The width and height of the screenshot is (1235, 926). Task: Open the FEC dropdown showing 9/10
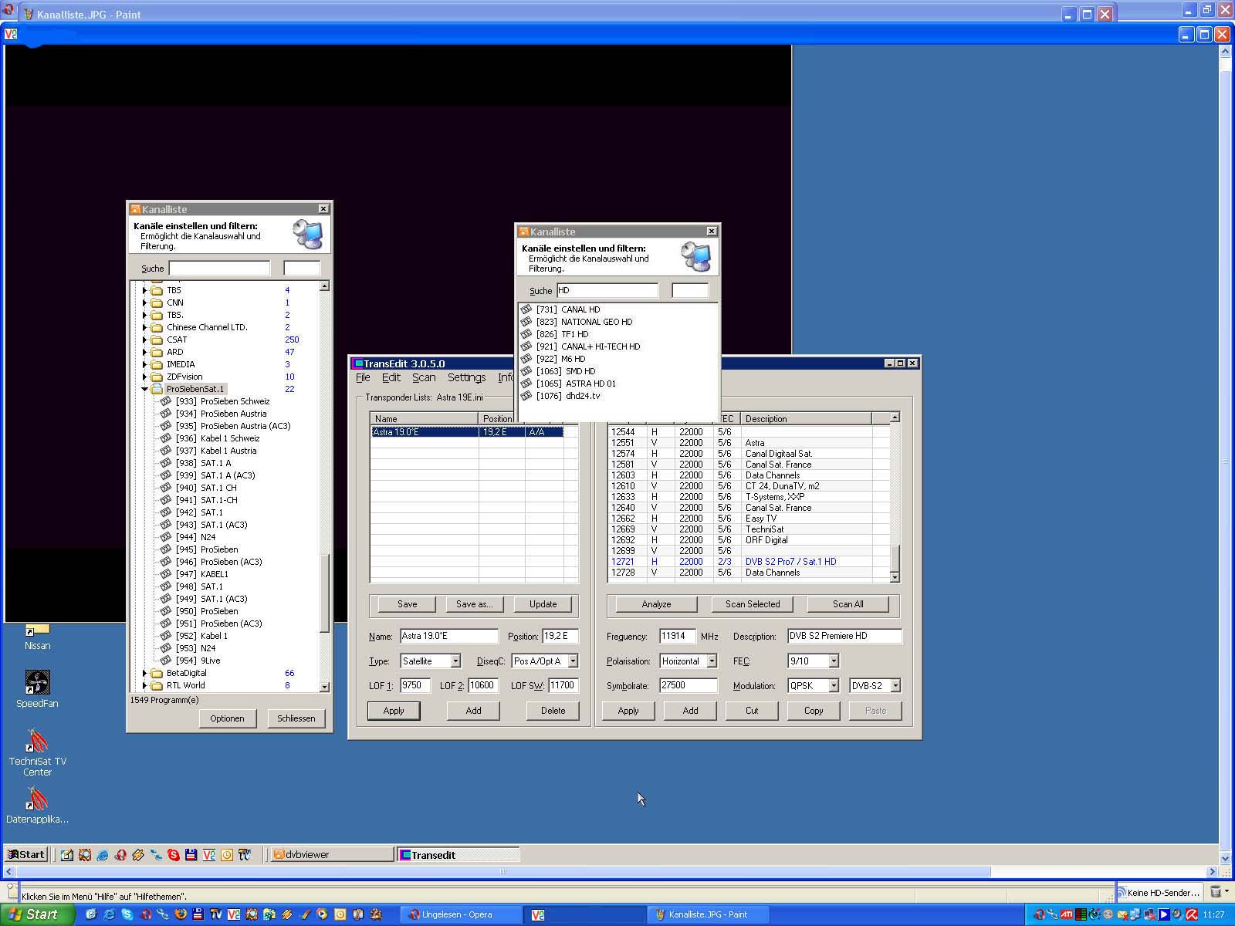[834, 661]
